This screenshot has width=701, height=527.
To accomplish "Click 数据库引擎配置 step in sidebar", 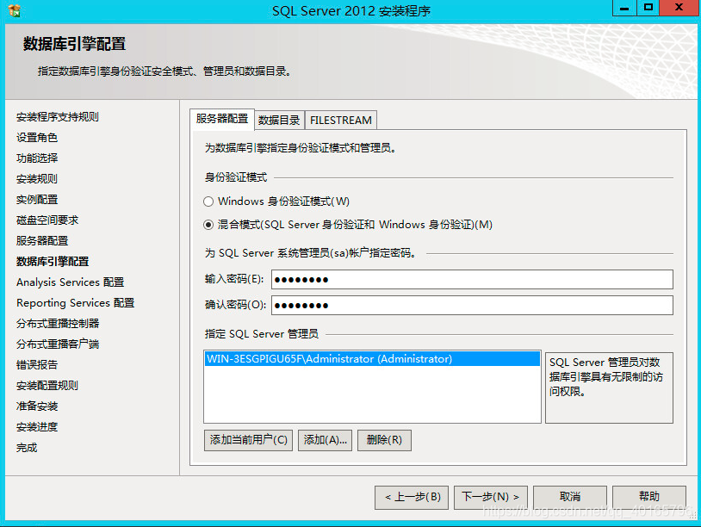I will click(x=53, y=262).
